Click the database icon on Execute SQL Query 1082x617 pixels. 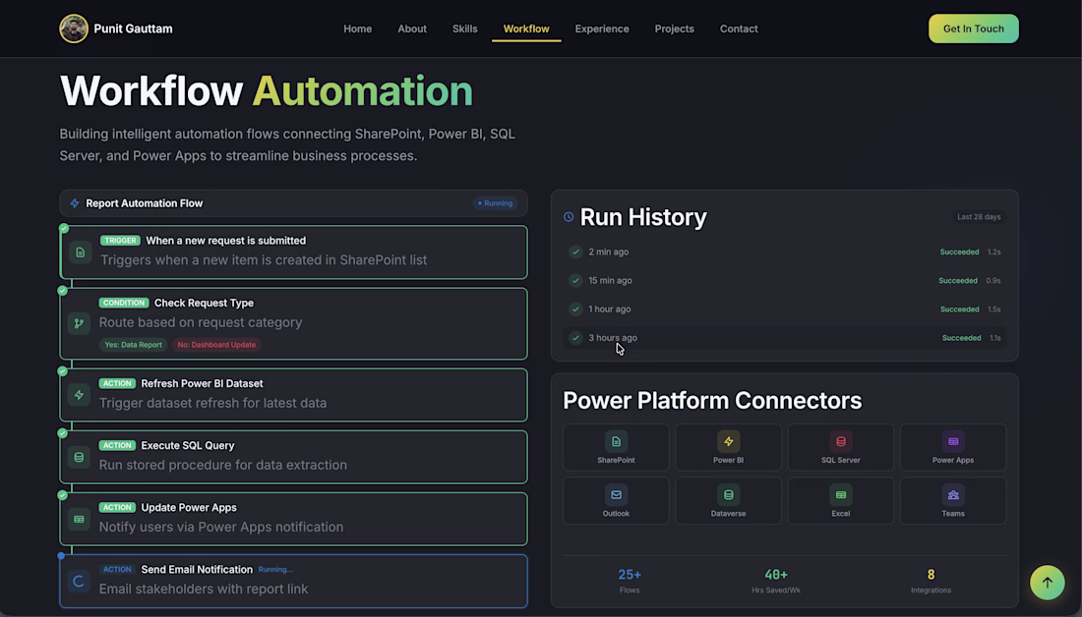coord(79,457)
